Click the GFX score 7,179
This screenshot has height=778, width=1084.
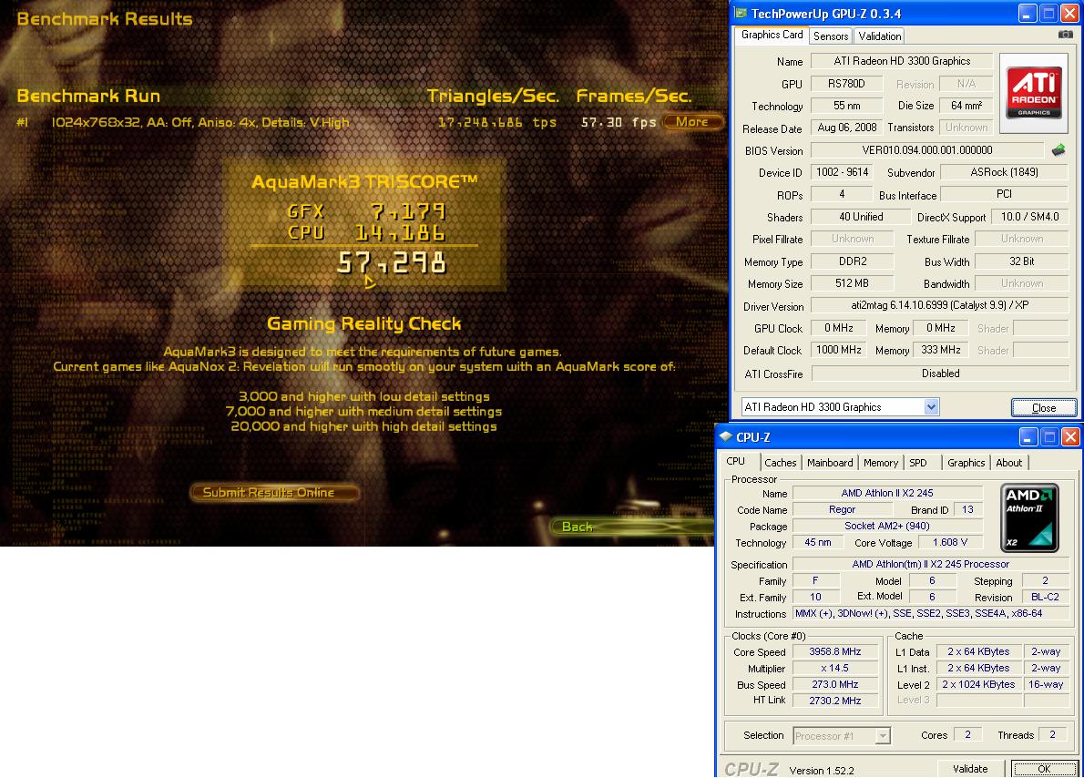pos(408,211)
